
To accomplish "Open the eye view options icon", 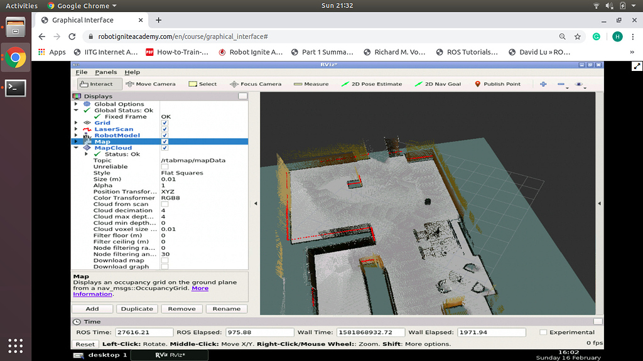I will click(x=579, y=84).
